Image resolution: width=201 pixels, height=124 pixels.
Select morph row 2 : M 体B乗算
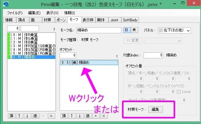[31, 42]
